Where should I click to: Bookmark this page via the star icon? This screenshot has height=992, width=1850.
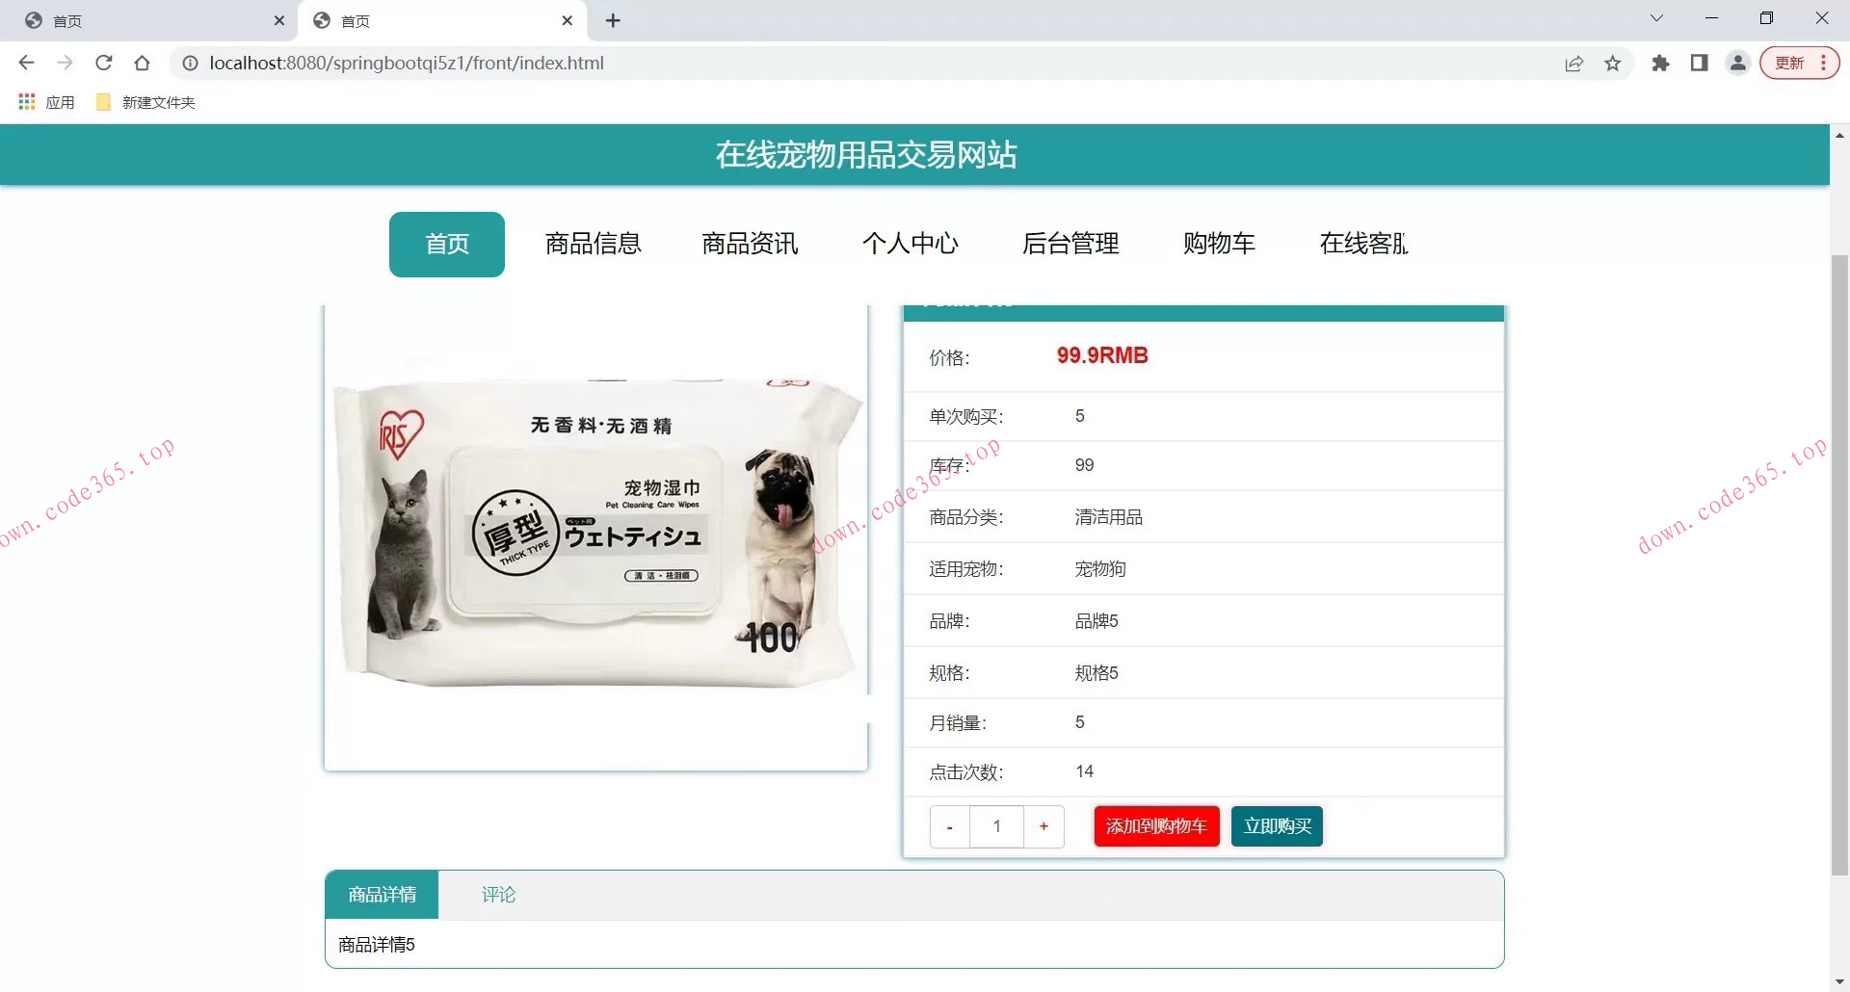(x=1612, y=63)
